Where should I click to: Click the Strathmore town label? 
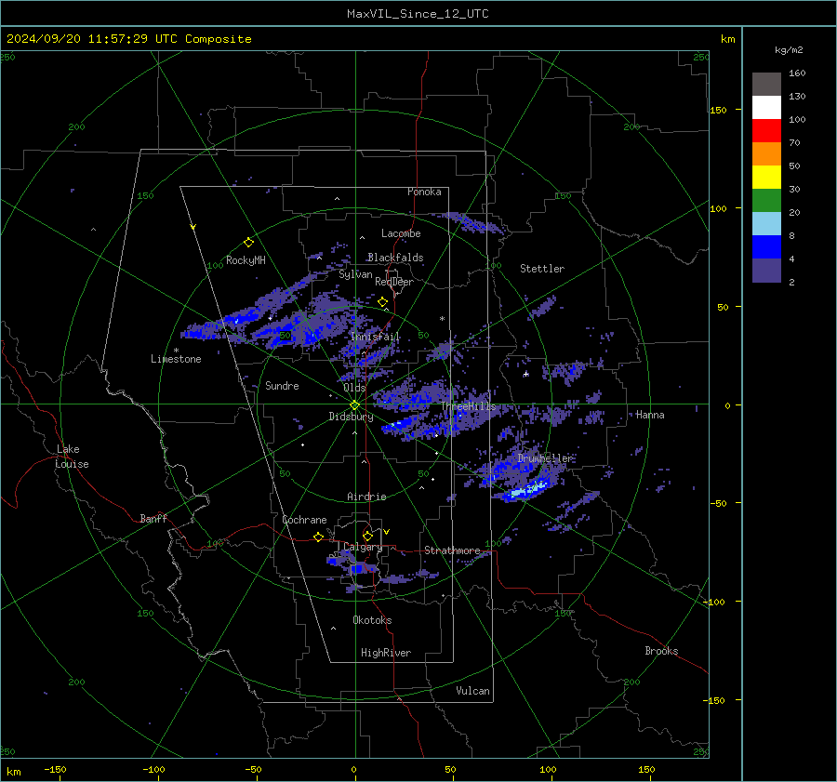coord(452,550)
